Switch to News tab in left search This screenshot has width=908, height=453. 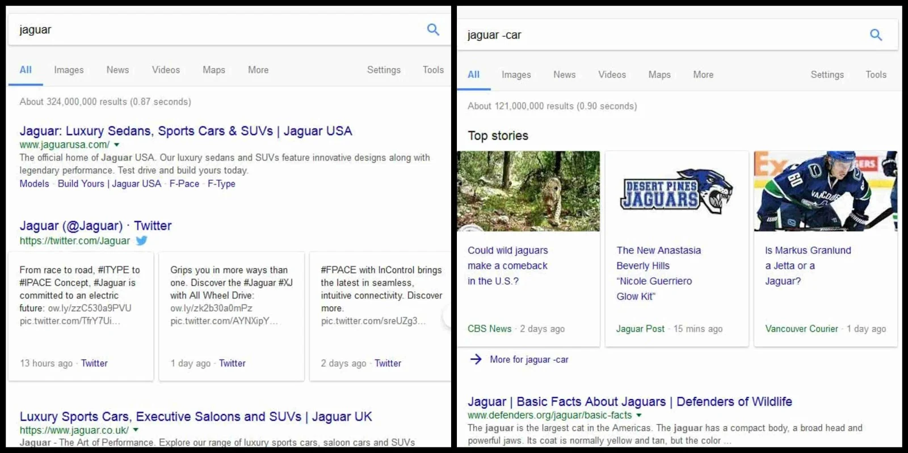(x=117, y=70)
